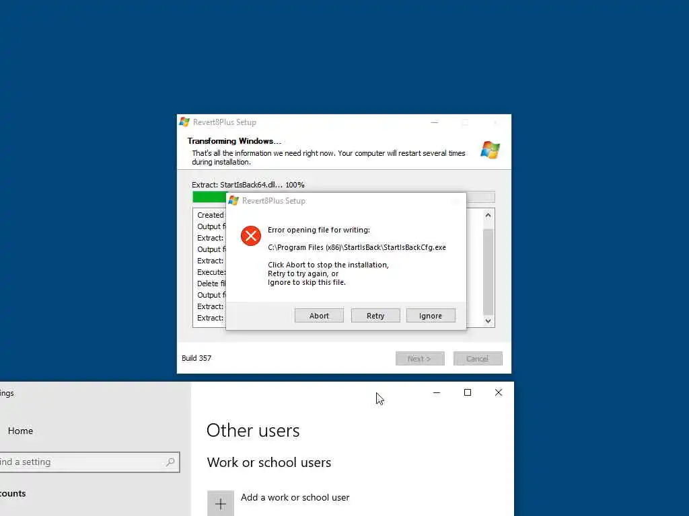Click 'Extract: StartIsBack64.dll... 100%' status text
The height and width of the screenshot is (516, 689).
point(248,185)
